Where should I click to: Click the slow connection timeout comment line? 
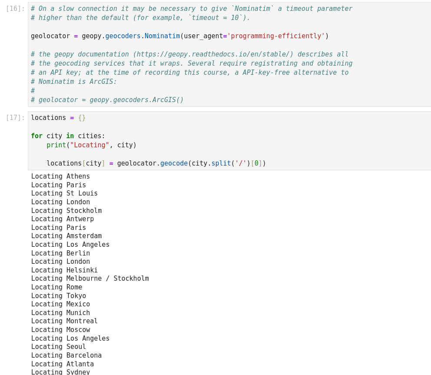click(x=191, y=9)
